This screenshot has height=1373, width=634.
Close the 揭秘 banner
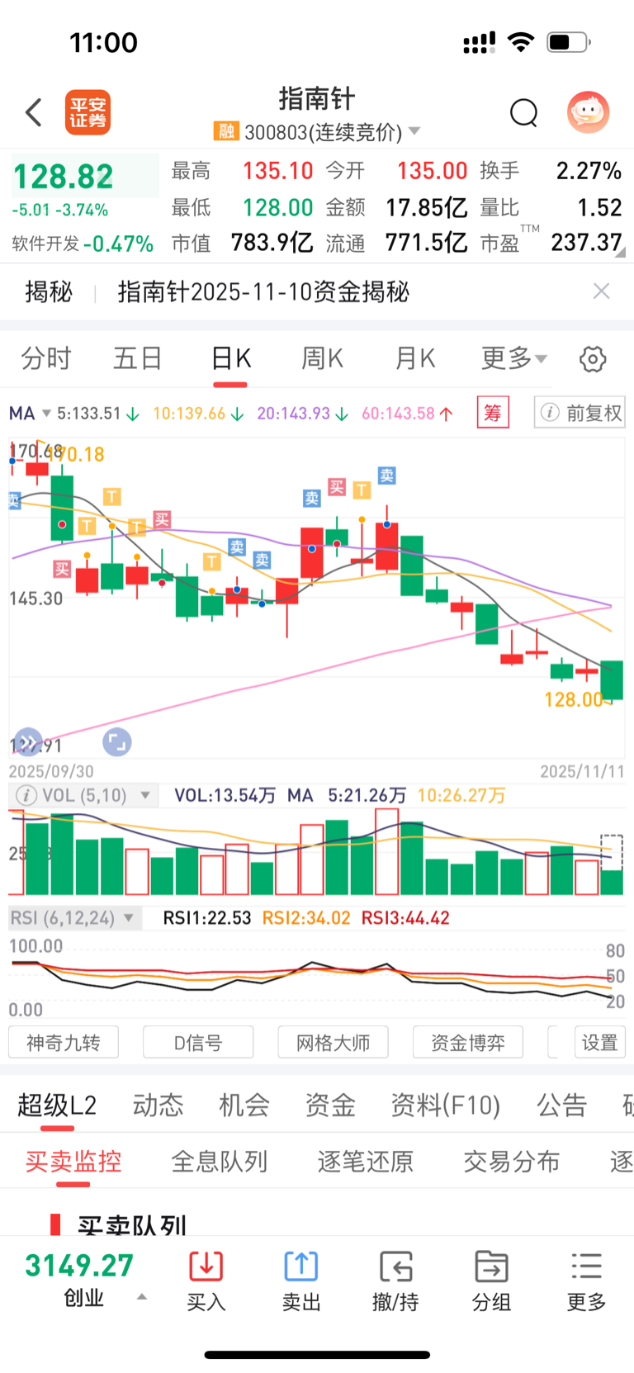pos(601,291)
